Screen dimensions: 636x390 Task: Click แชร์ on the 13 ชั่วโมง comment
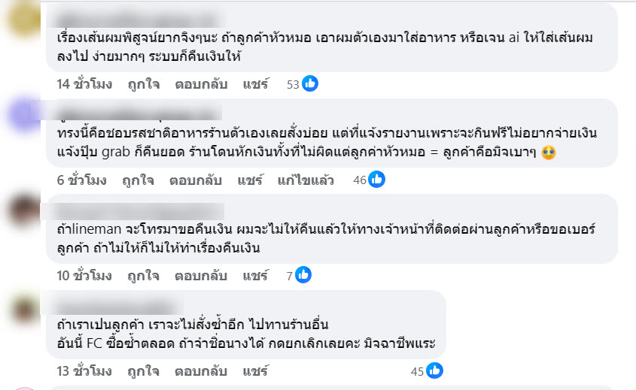[x=256, y=370]
